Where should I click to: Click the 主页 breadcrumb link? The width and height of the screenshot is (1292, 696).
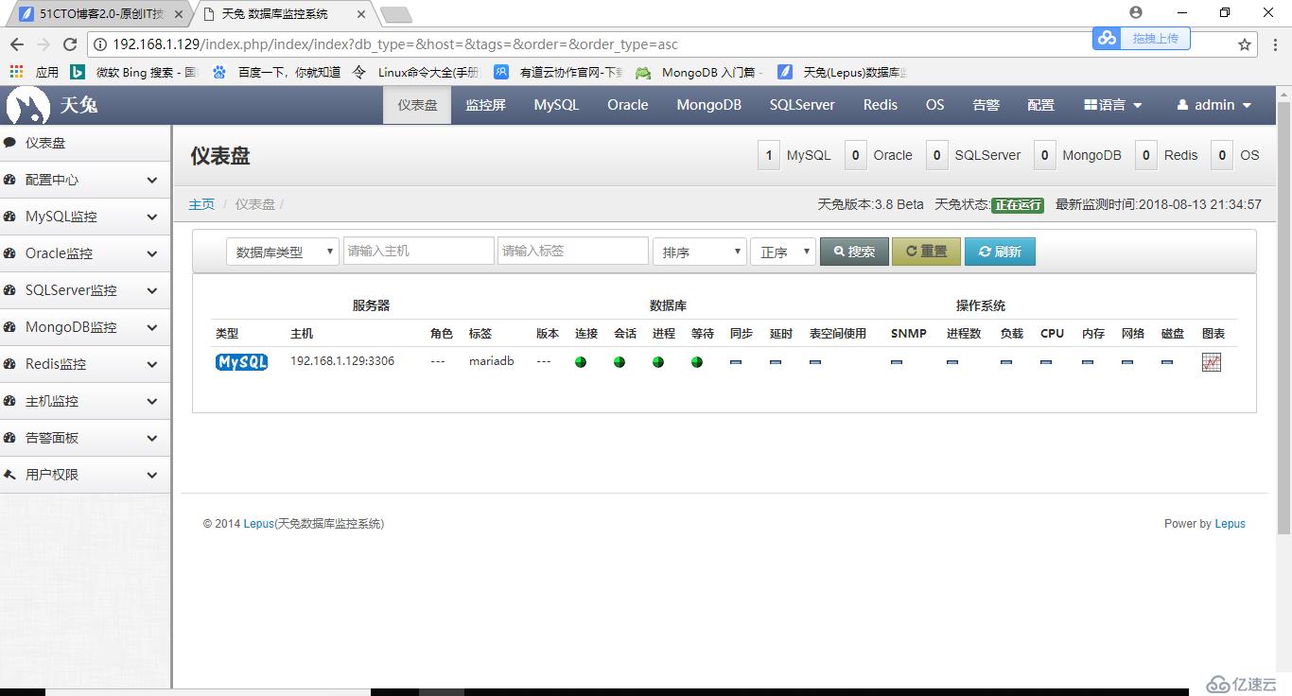201,204
